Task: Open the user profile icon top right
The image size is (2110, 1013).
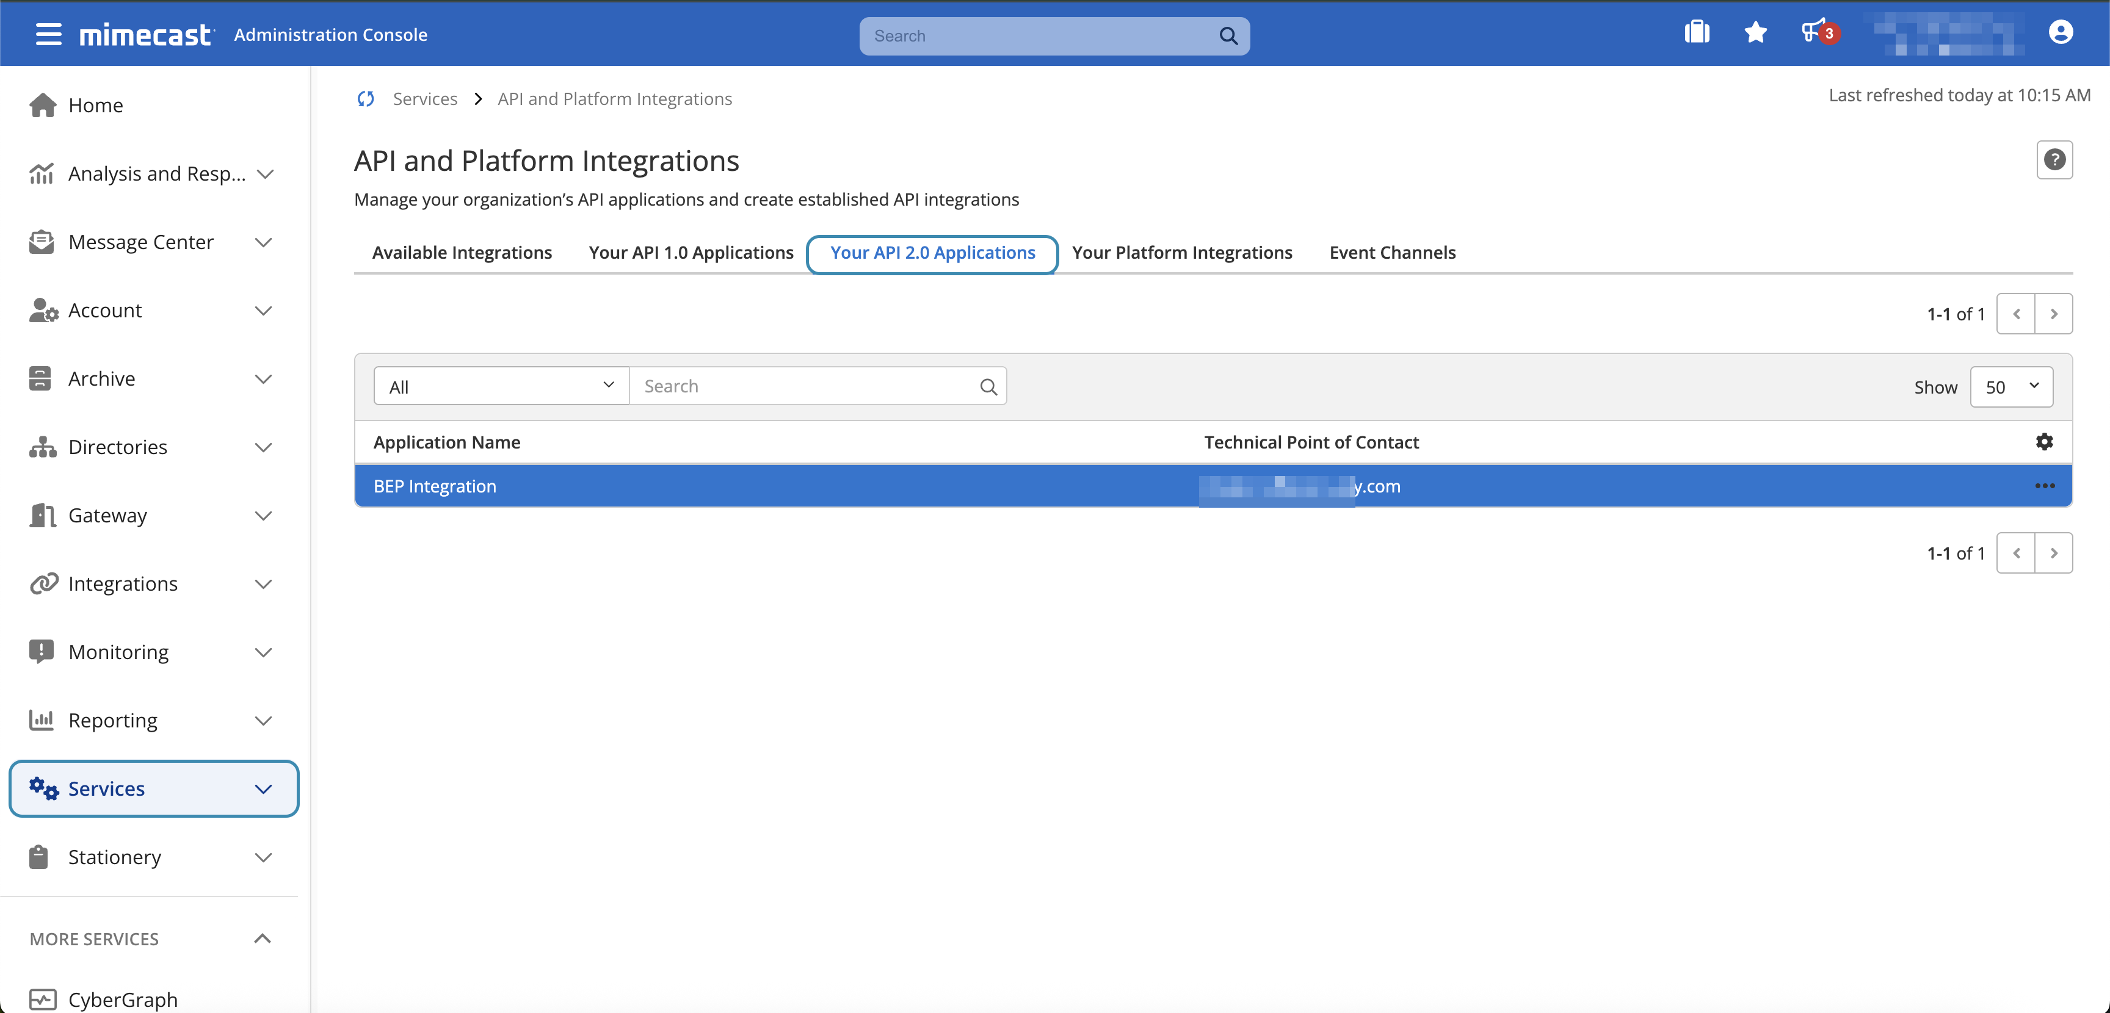Action: (2061, 33)
